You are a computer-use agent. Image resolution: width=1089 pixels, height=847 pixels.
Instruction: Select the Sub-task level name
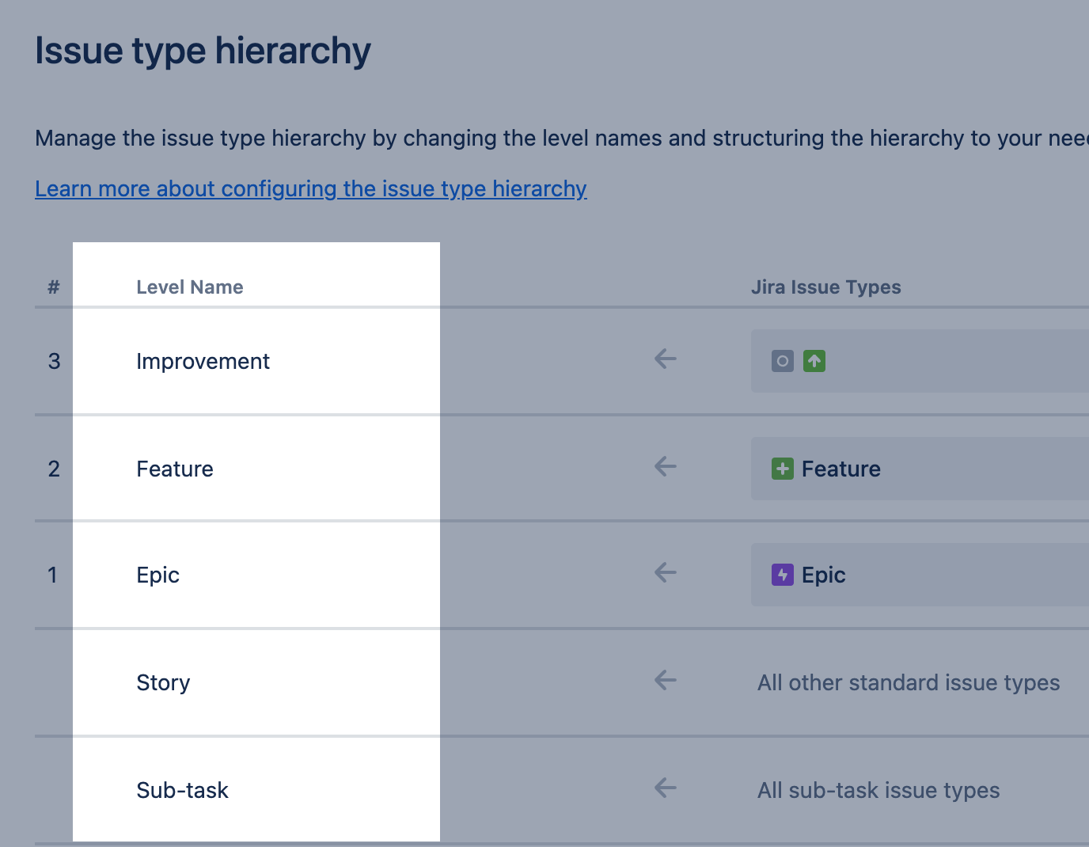pyautogui.click(x=182, y=791)
